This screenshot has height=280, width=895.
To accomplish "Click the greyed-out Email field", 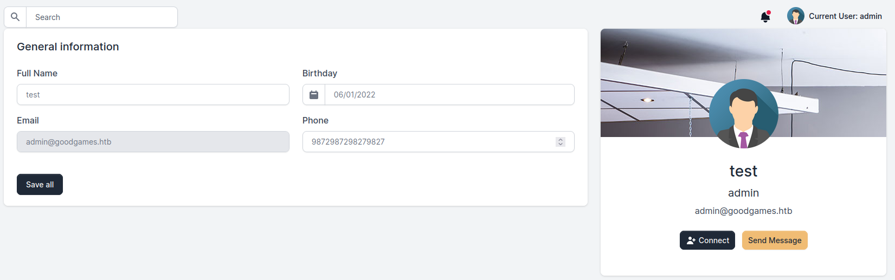I will point(153,142).
